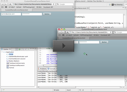
Task: Click the Writable status bar entry
Action: 56,90
